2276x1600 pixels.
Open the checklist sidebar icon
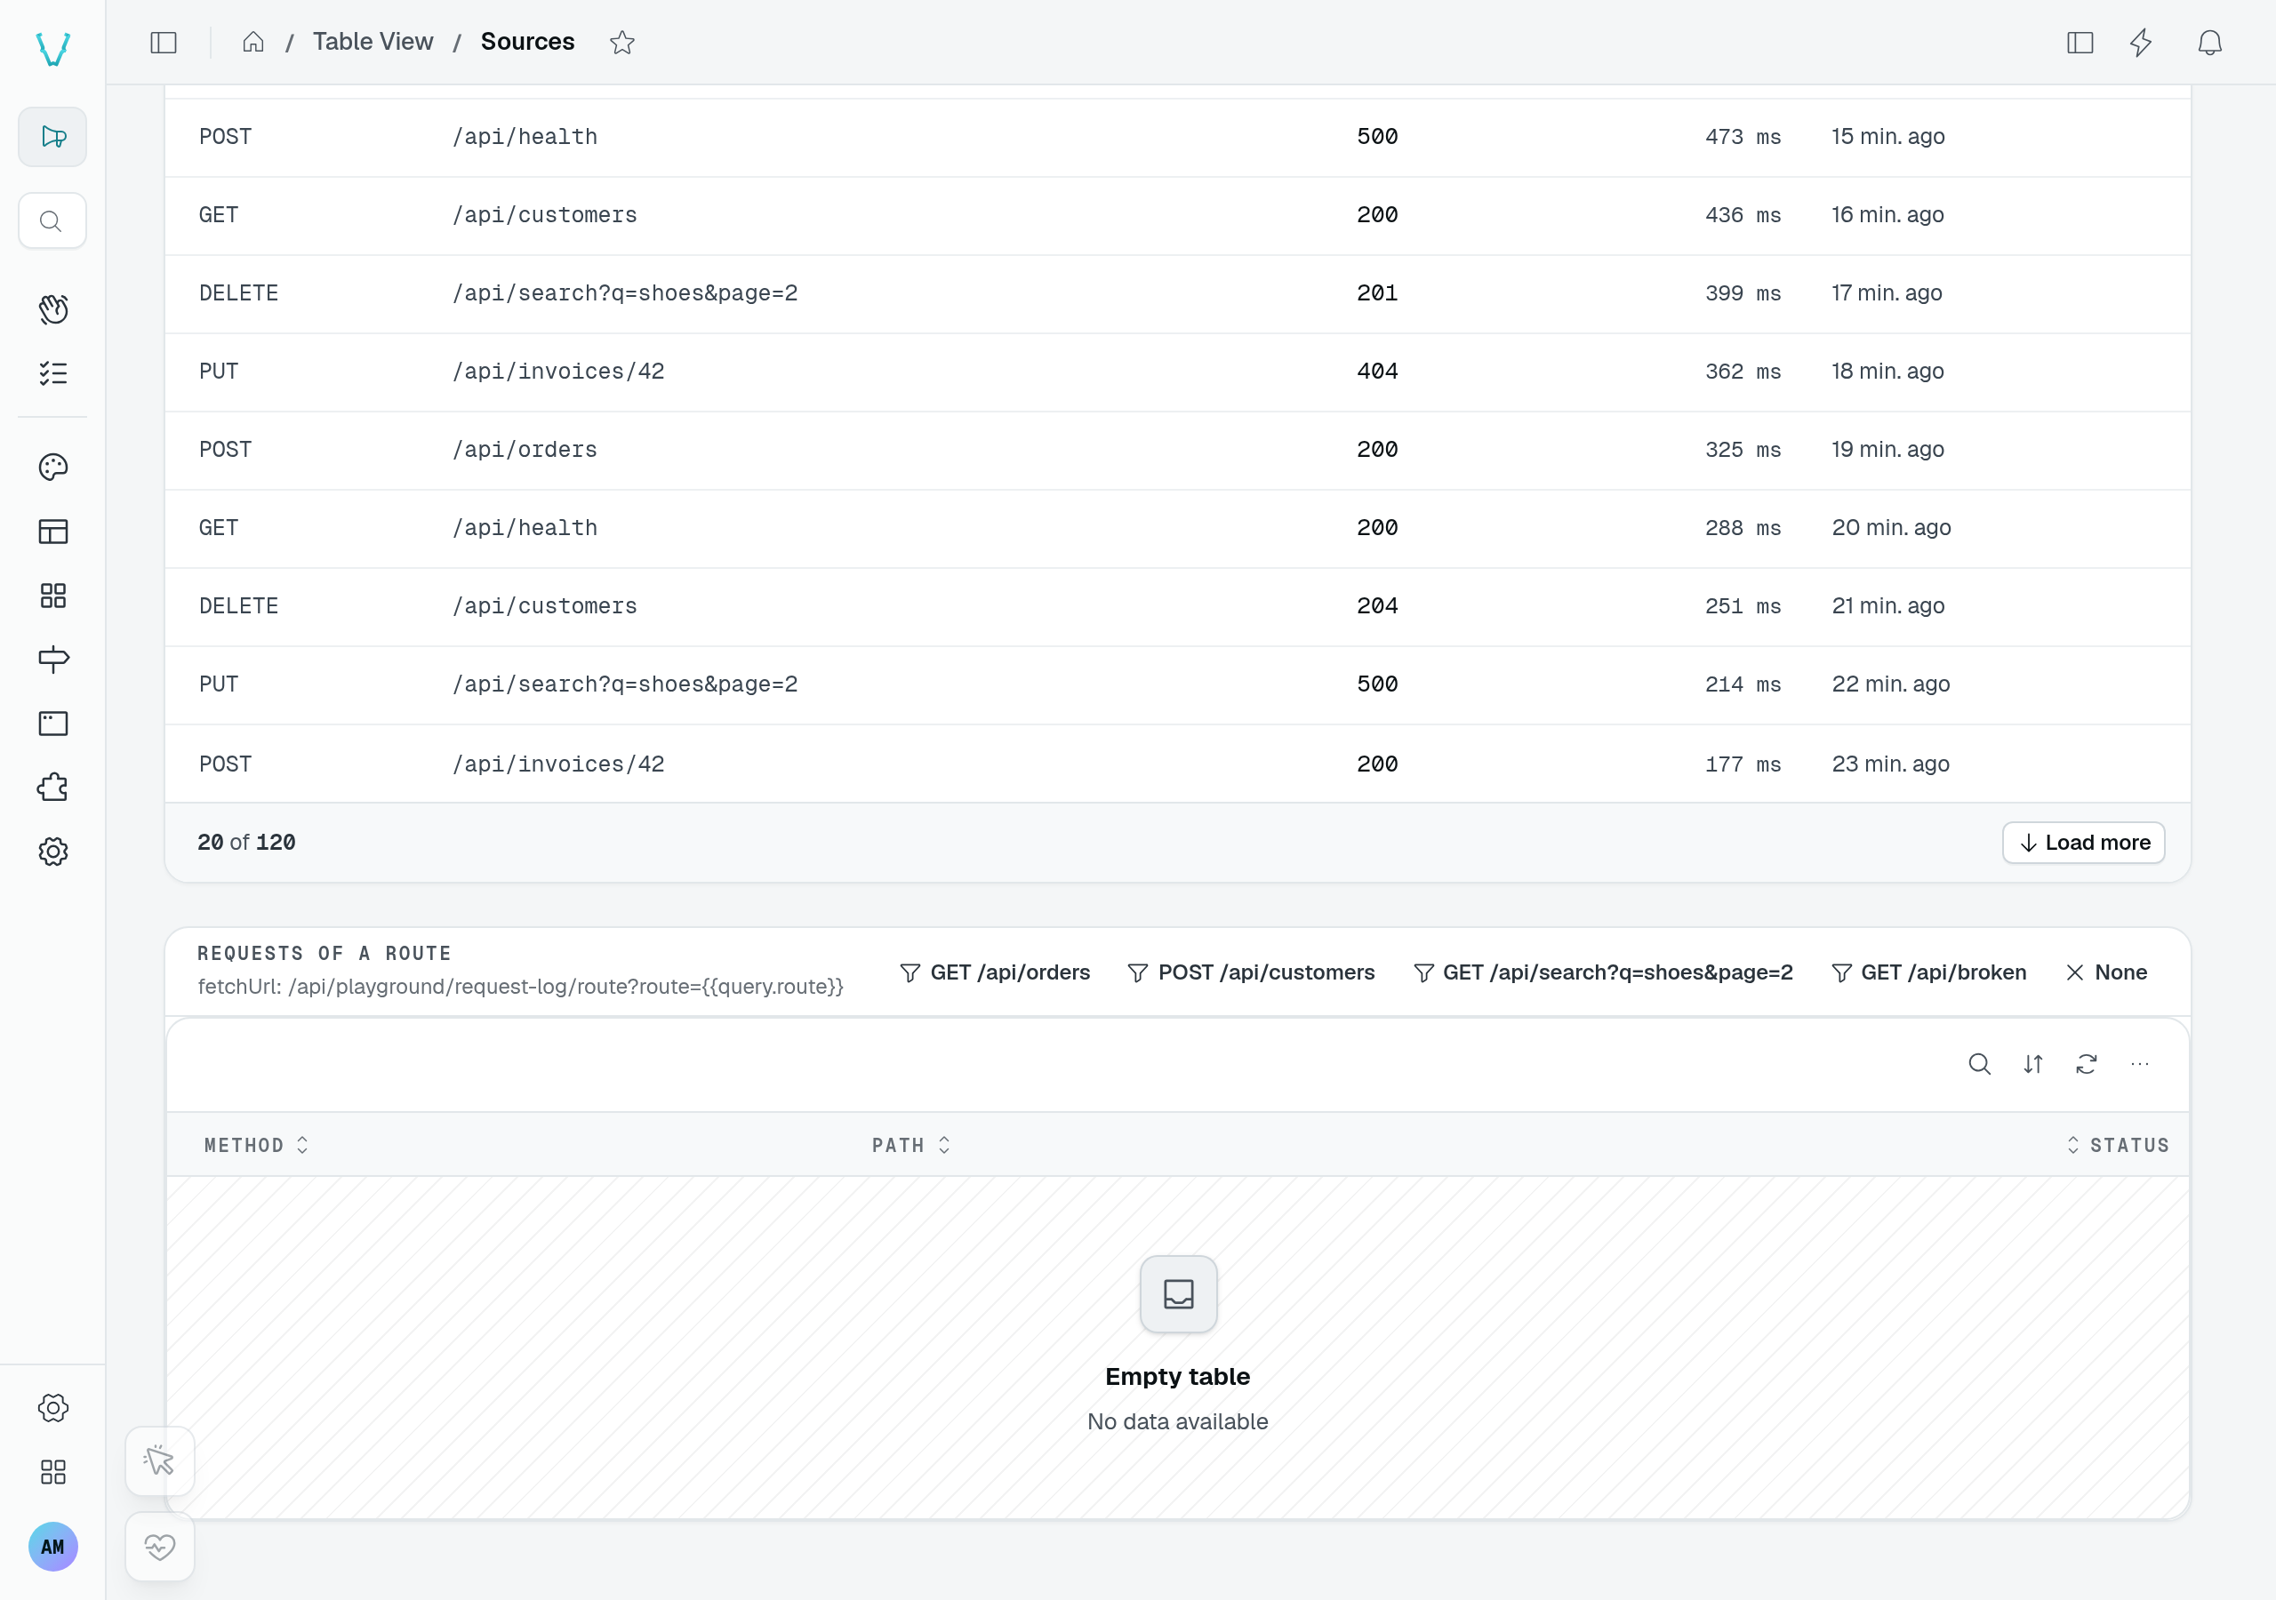pyautogui.click(x=52, y=372)
